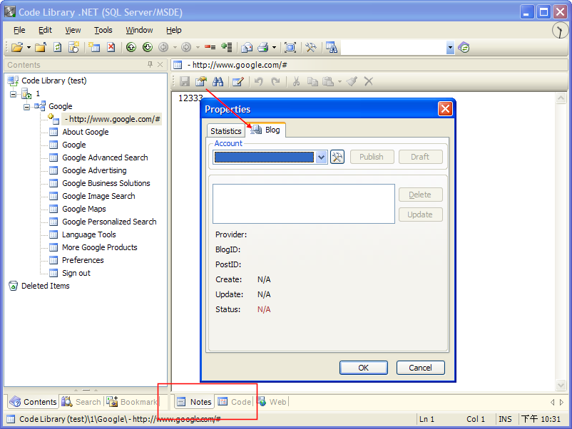Viewport: 572px width, 429px height.
Task: Open the Tools menu
Action: (103, 30)
